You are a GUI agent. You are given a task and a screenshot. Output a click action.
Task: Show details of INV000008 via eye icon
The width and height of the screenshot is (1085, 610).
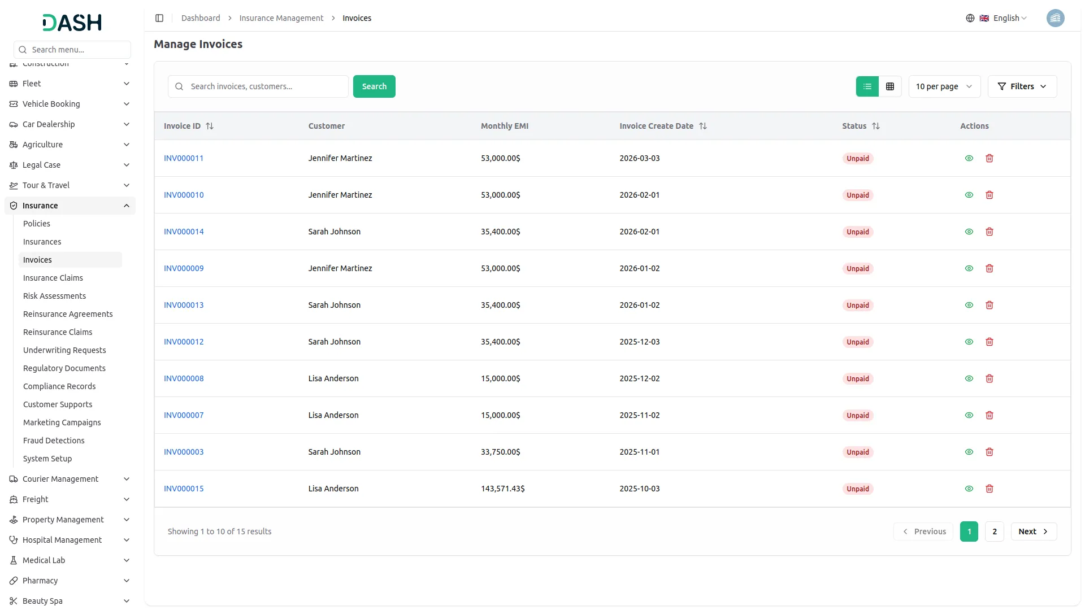(969, 378)
